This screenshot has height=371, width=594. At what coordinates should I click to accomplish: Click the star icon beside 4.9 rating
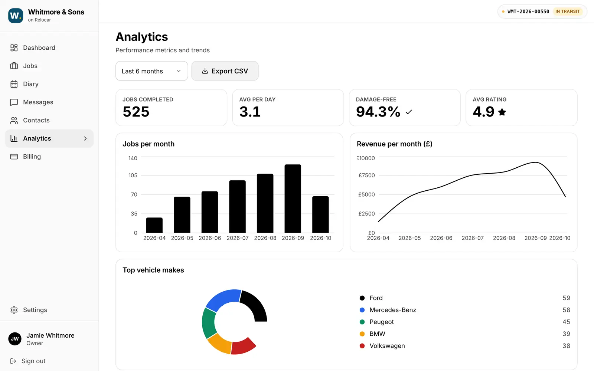[502, 112]
